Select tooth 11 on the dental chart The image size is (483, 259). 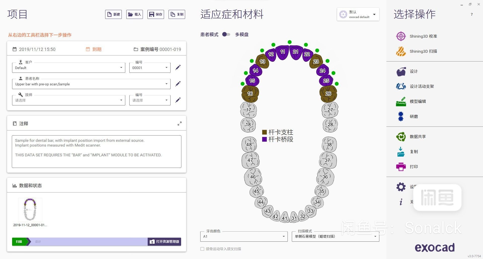coord(282,52)
